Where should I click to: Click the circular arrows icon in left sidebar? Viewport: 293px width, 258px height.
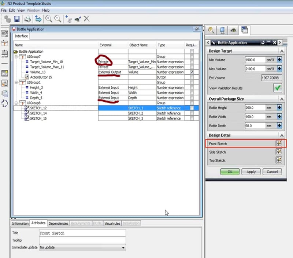[x=5, y=104]
